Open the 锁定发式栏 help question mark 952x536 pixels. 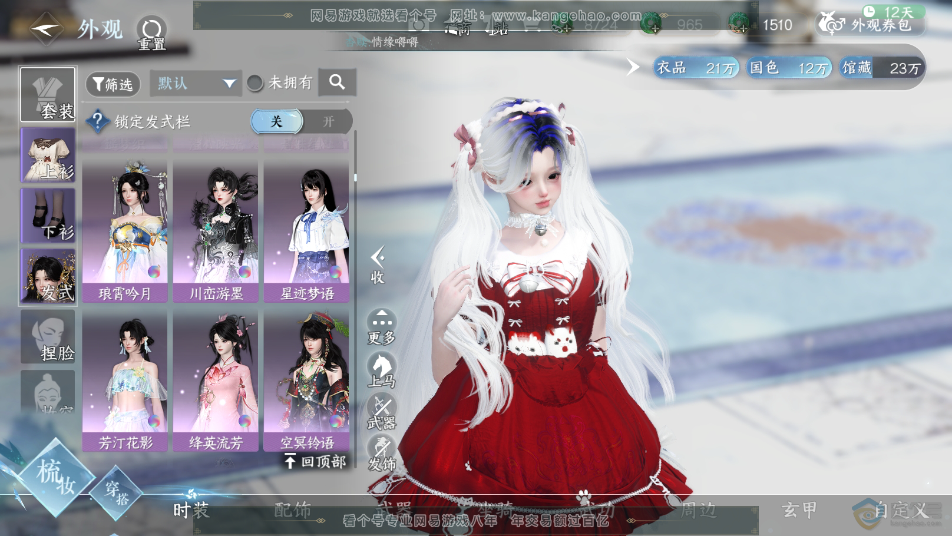97,121
